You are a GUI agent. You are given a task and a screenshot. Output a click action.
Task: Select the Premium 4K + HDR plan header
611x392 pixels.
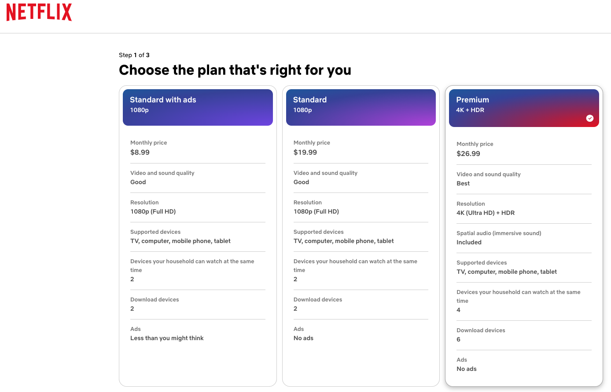coord(524,108)
